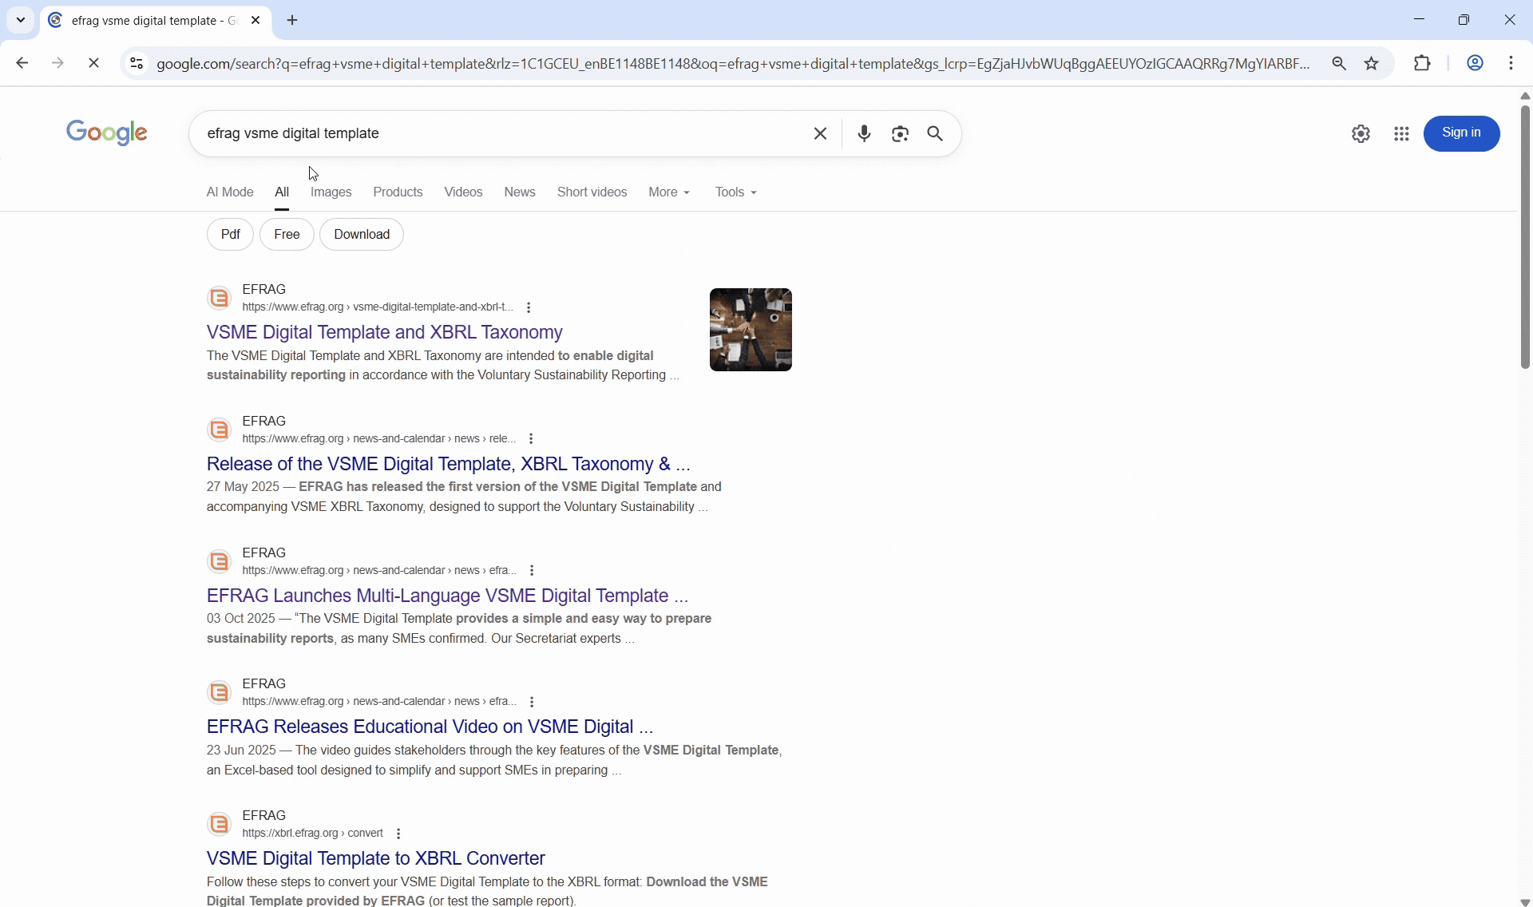Click the magnifier search submit icon
Screen dimensions: 1533x907
(x=936, y=133)
